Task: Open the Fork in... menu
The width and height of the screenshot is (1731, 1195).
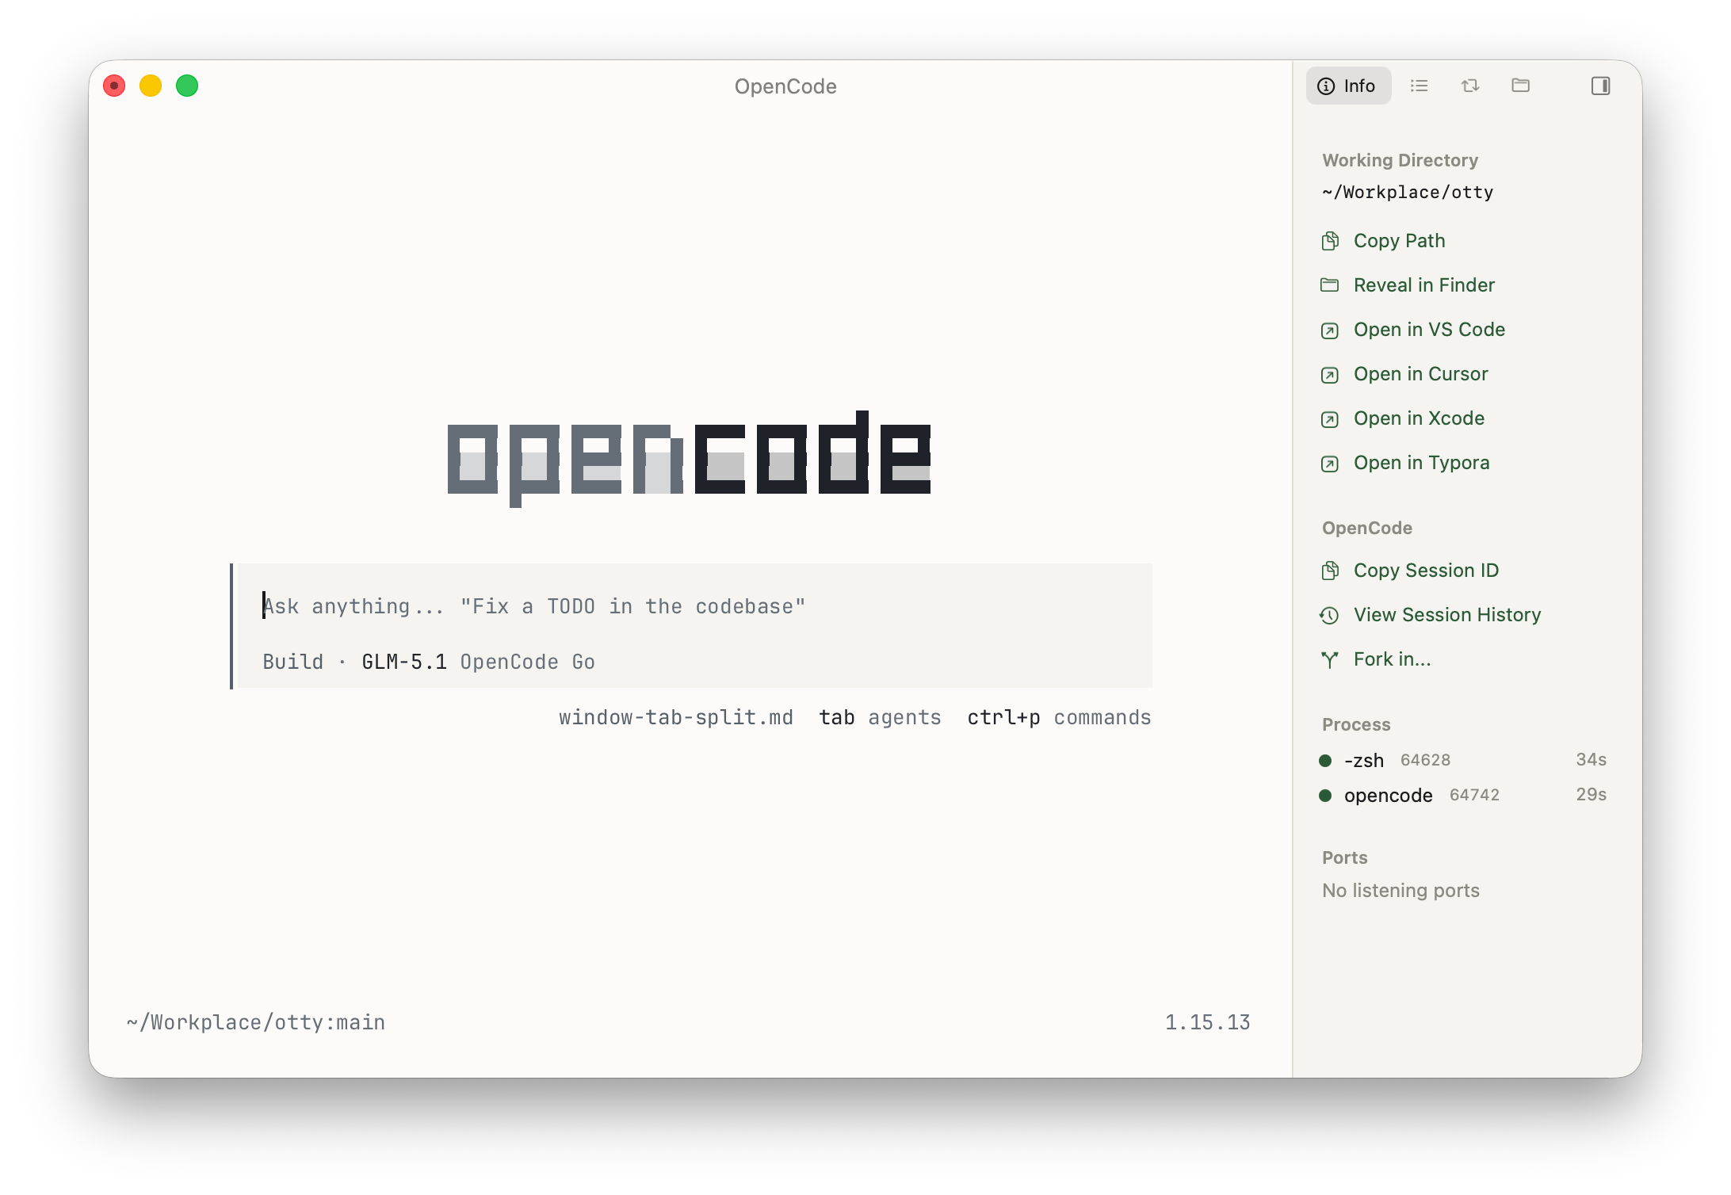Action: click(x=1392, y=659)
